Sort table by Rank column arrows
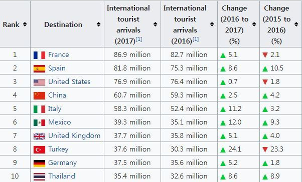The width and height of the screenshot is (302, 182). [25, 24]
